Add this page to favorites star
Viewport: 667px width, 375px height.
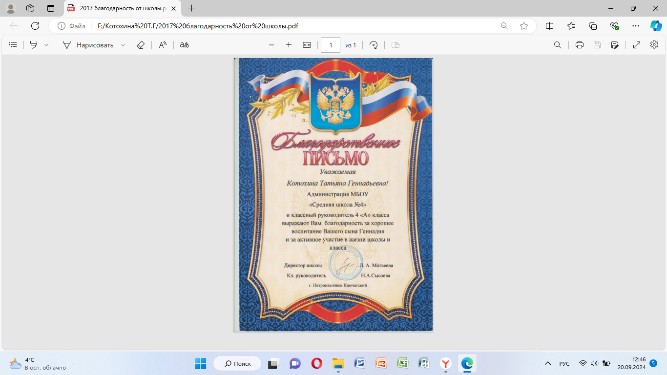click(524, 26)
